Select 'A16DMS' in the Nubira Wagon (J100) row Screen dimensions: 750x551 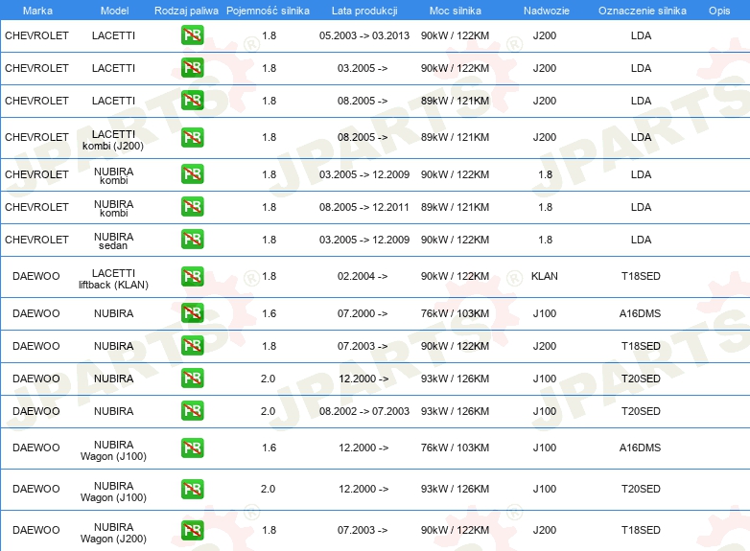(640, 448)
